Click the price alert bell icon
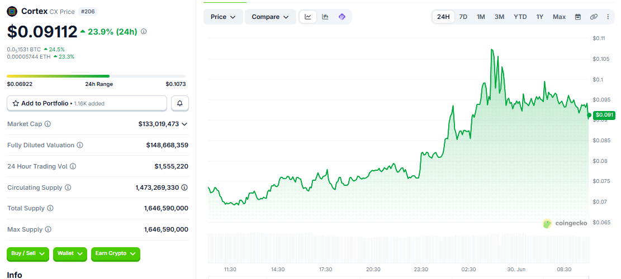Image resolution: width=621 pixels, height=279 pixels. coord(180,103)
